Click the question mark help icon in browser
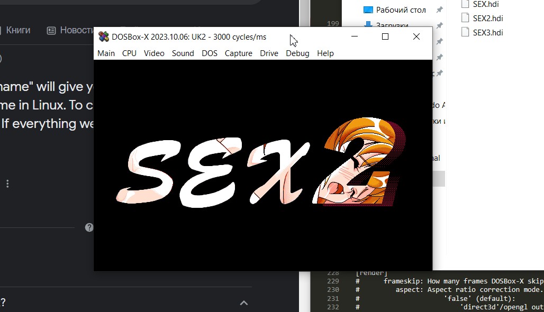The height and width of the screenshot is (312, 544). 89,227
